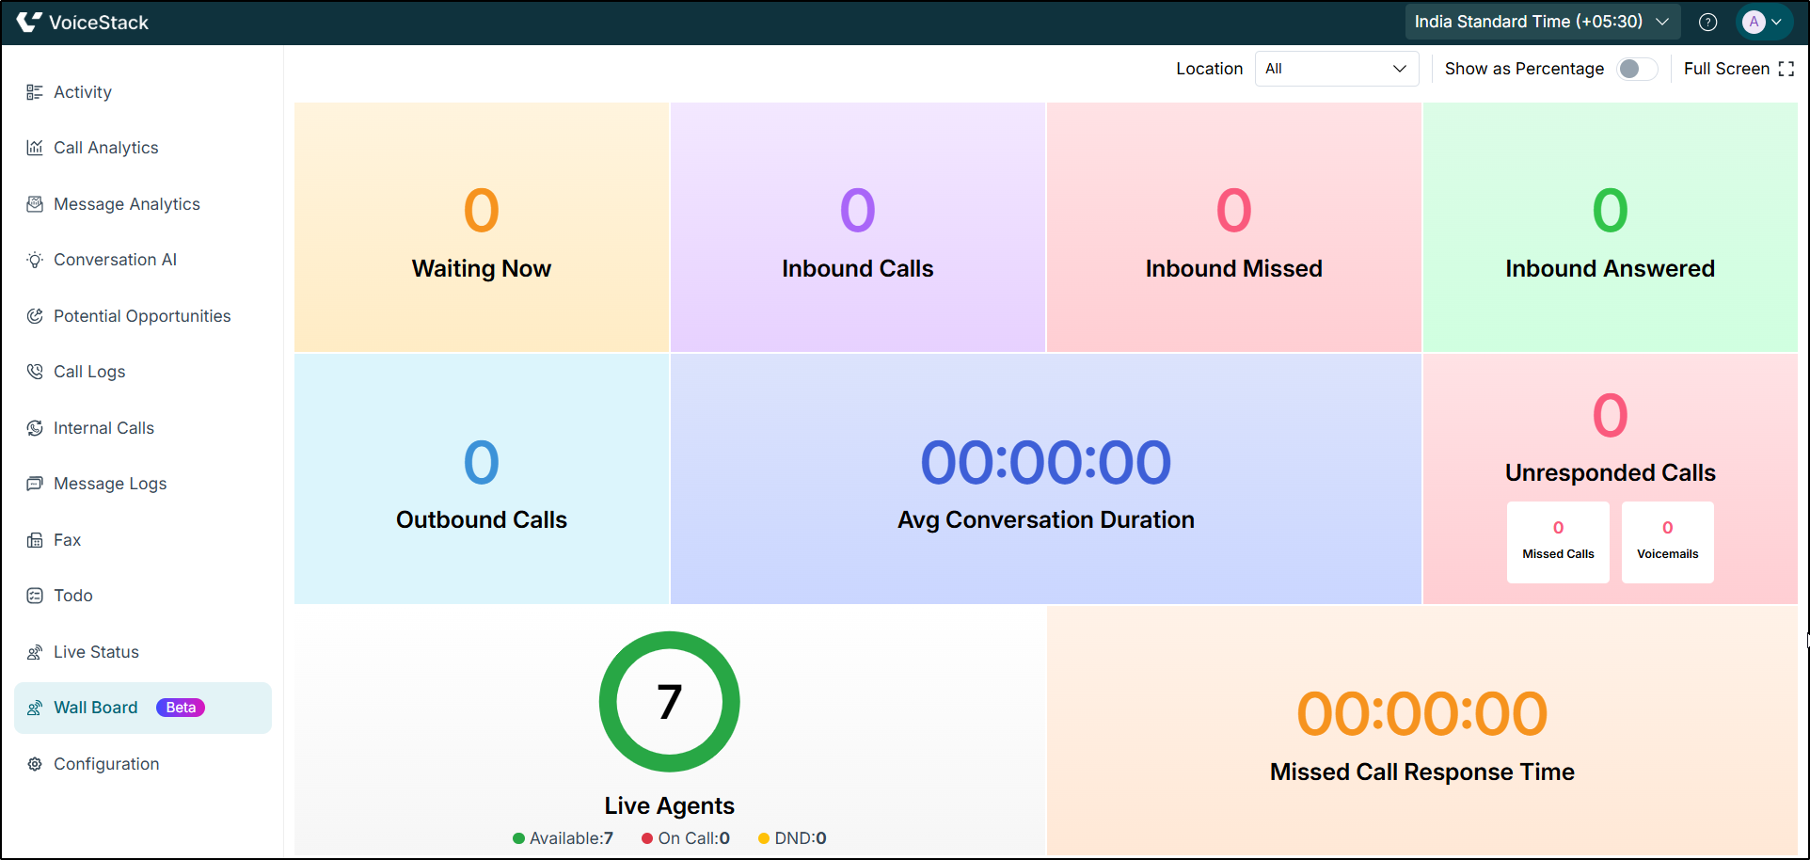Open Message Analytics from the sidebar

click(x=127, y=203)
